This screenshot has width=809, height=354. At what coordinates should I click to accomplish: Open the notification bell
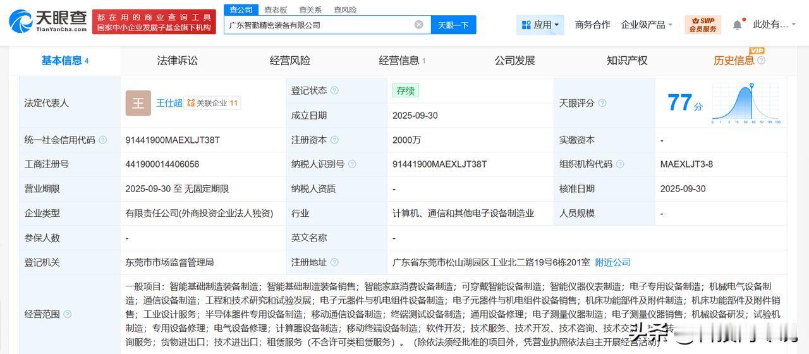pos(738,25)
